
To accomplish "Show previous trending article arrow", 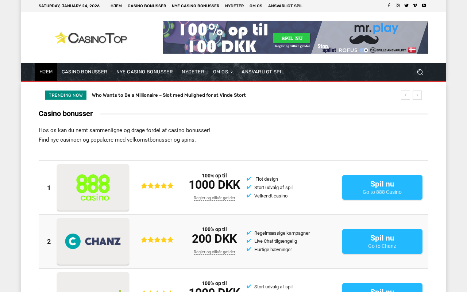I will 405,95.
